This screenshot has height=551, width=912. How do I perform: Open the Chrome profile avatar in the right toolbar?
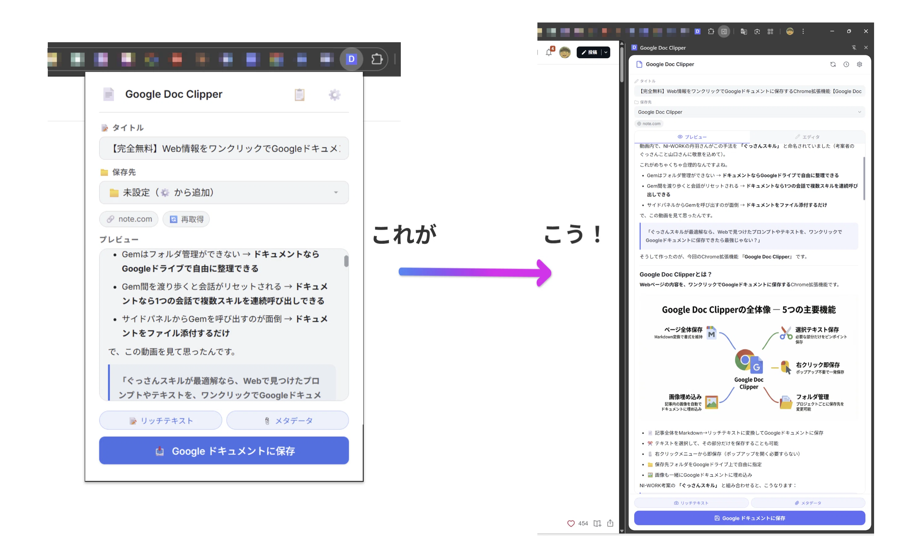[790, 31]
